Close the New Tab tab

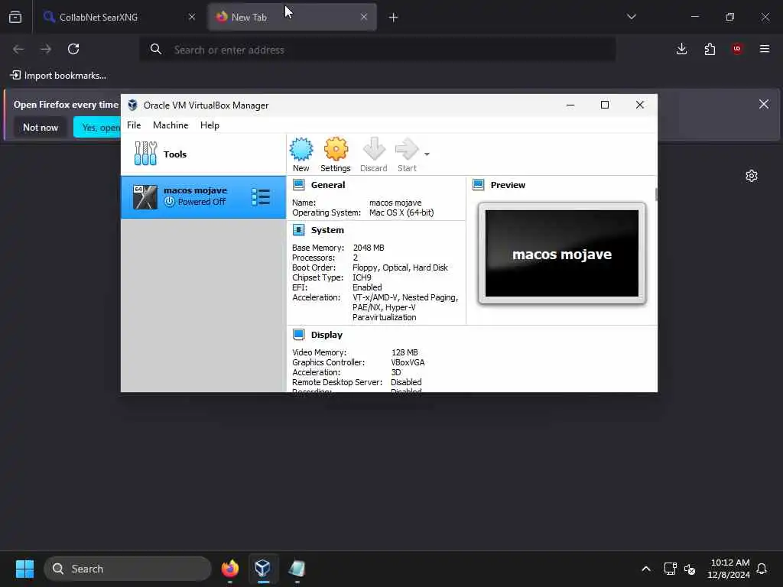364,18
